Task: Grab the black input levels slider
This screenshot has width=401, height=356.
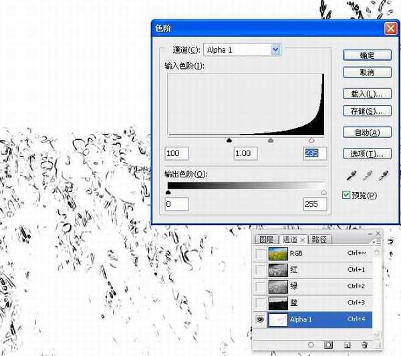Action: (x=229, y=140)
